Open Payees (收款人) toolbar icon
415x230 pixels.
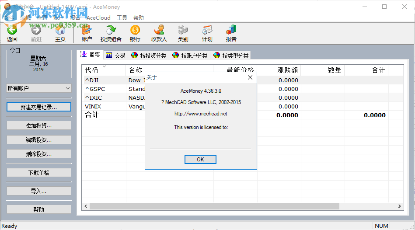pyautogui.click(x=159, y=30)
